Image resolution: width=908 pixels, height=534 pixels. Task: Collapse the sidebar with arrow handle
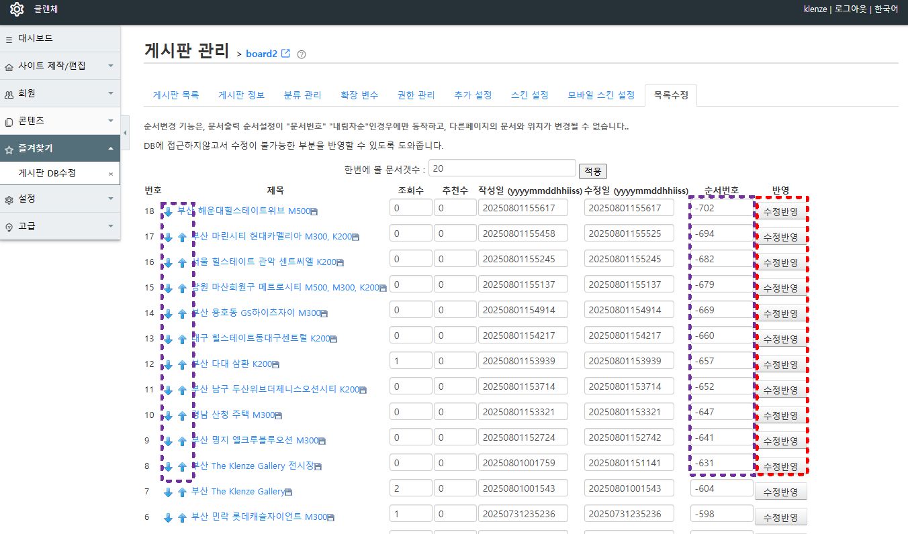click(x=125, y=133)
